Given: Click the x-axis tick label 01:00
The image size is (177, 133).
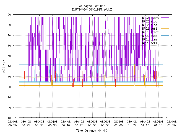Looking at the screenshot, I should pos(118,125).
